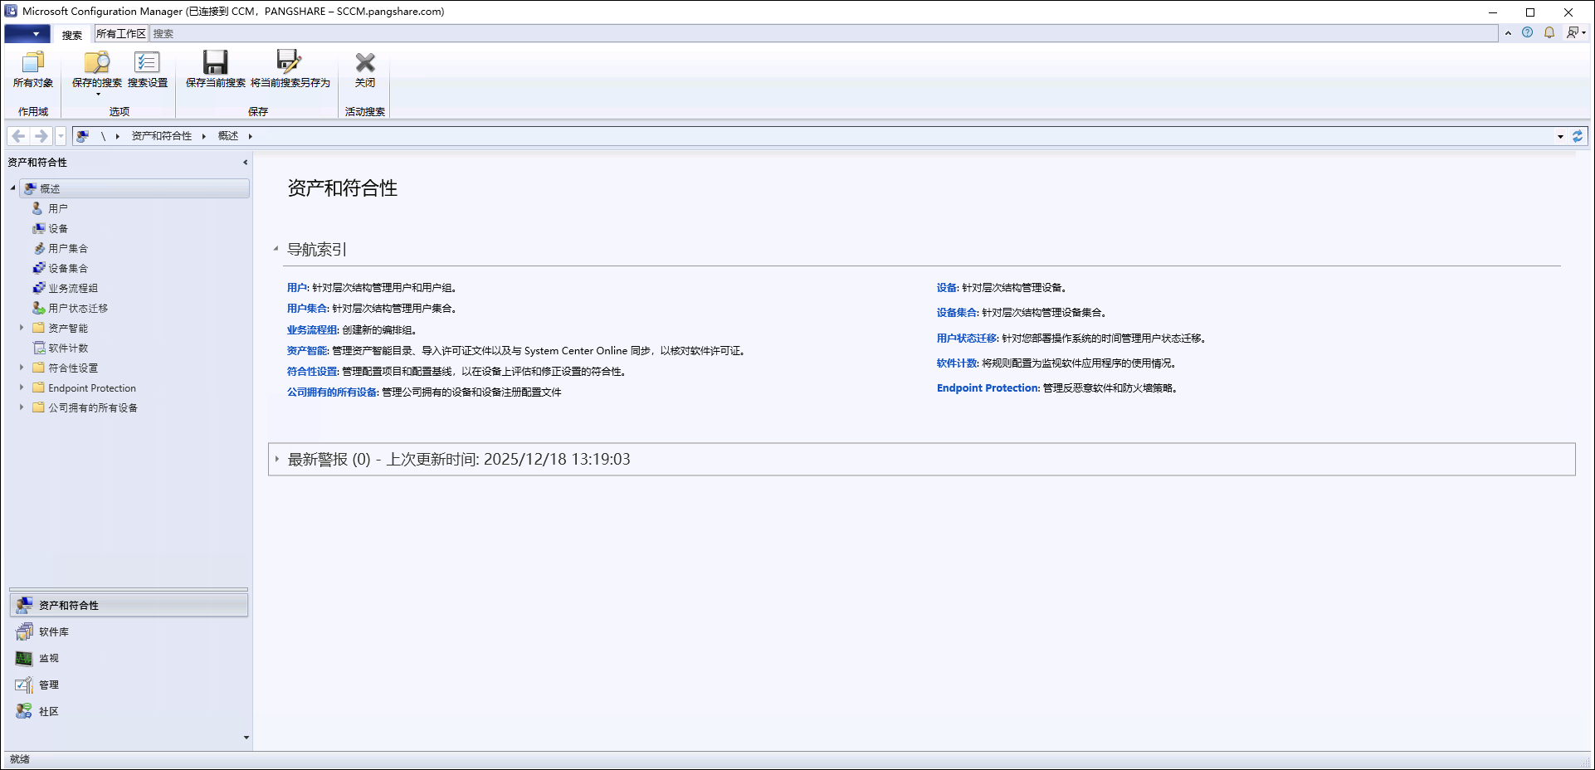Switch to 管理 workspace
The width and height of the screenshot is (1595, 770).
click(x=129, y=685)
